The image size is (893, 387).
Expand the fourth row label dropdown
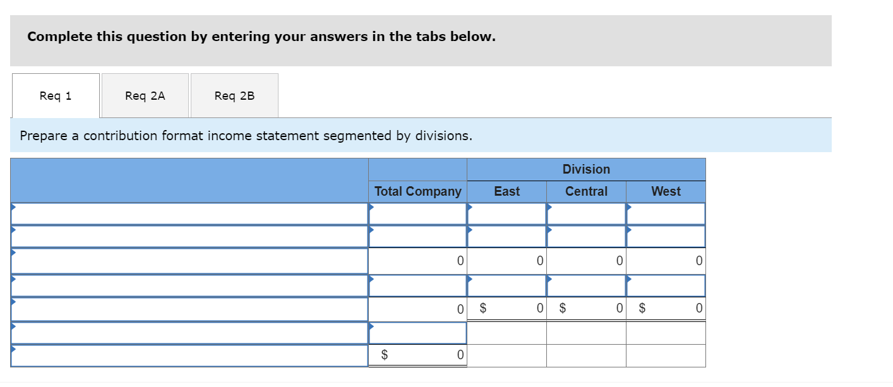point(189,285)
